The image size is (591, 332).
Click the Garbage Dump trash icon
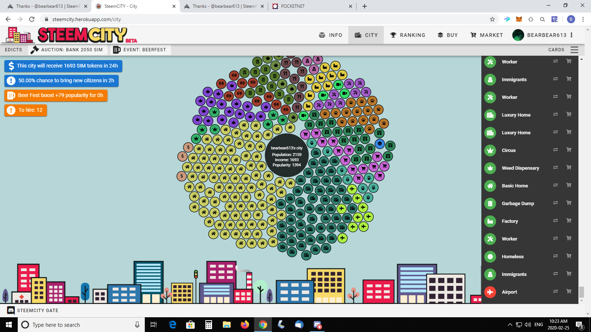[490, 204]
